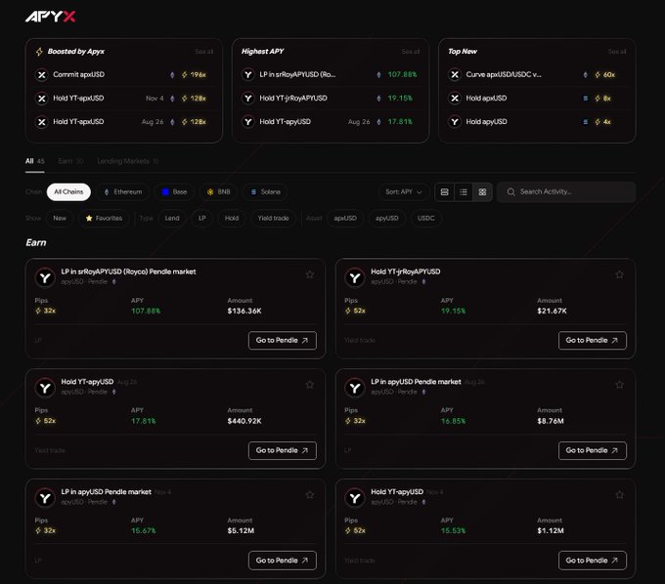This screenshot has height=584, width=665.
Task: Star the Hold YT-apyUSD Nov 4 card
Action: point(620,495)
